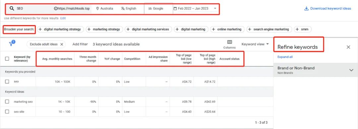Close the Refine keywords panel
The width and height of the screenshot is (358, 129).
[x=348, y=47]
